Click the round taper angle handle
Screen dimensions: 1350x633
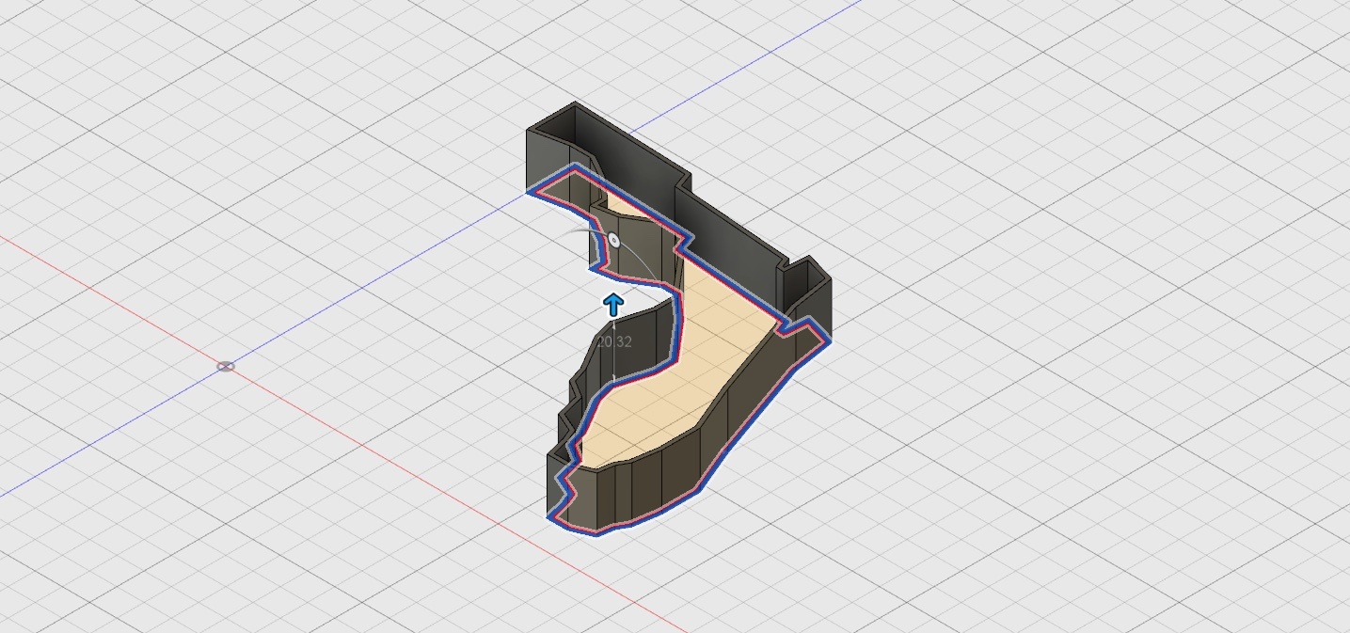click(x=614, y=241)
